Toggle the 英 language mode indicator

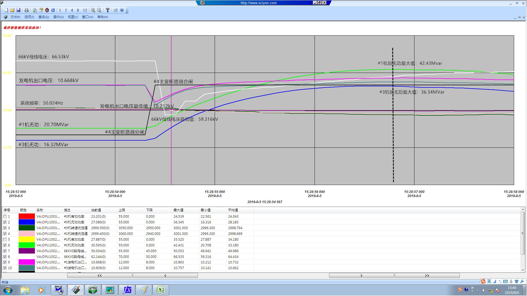[x=489, y=281]
